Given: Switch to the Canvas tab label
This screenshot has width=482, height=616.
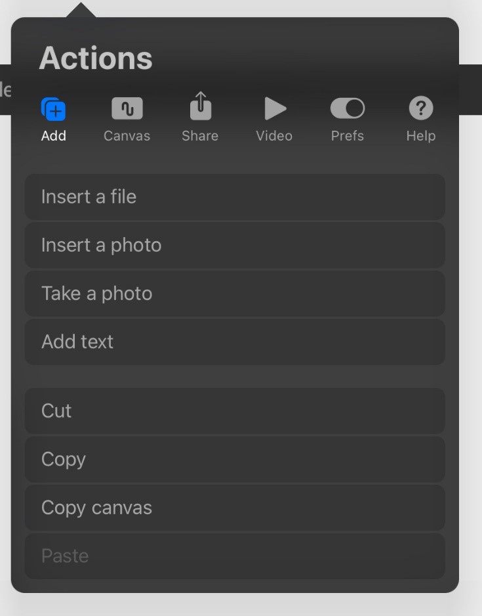Looking at the screenshot, I should (127, 136).
